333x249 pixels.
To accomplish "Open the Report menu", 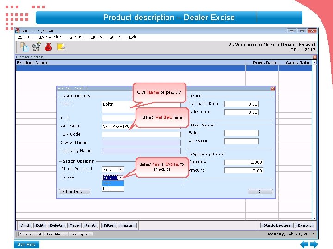I will tap(76, 37).
